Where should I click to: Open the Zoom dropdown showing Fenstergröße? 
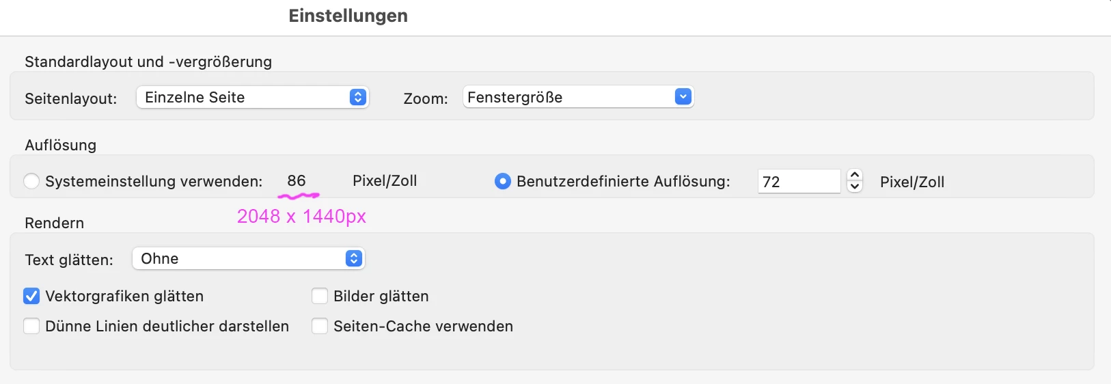[x=578, y=97]
